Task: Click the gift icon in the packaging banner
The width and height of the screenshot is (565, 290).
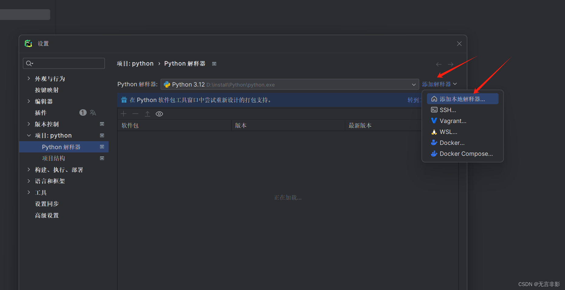Action: (124, 100)
